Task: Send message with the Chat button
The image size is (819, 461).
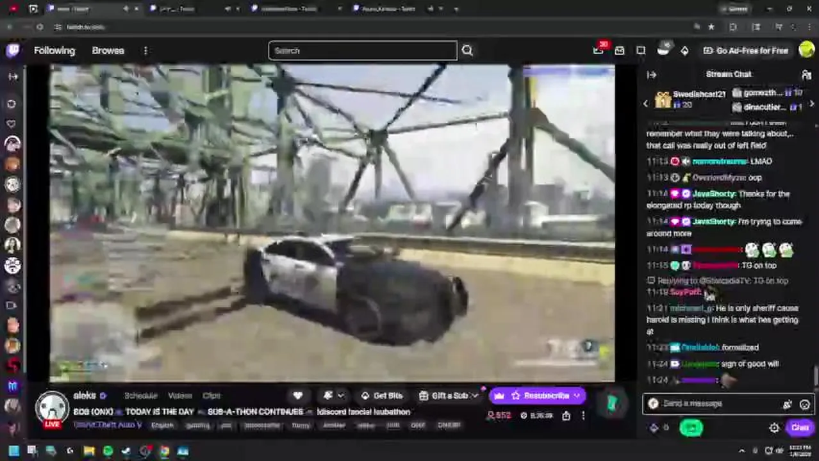Action: (x=800, y=428)
